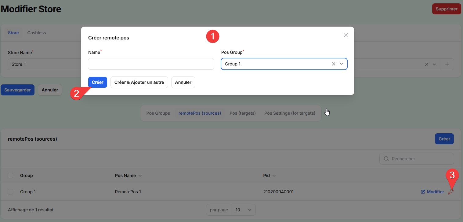Clear the background store select field

click(427, 64)
